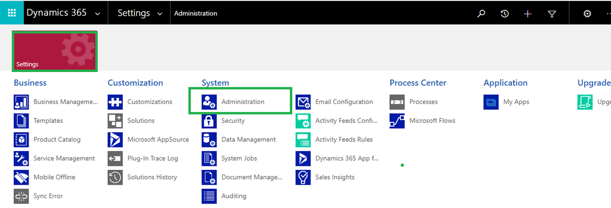The height and width of the screenshot is (208, 611).
Task: Click the Solutions History clock icon
Action: tap(115, 177)
